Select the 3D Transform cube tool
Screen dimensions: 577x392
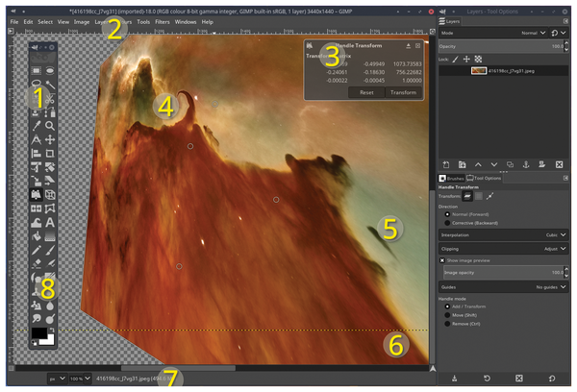(50, 194)
